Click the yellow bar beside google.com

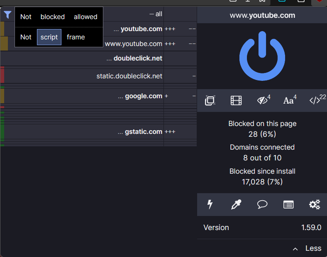pyautogui.click(x=2, y=96)
